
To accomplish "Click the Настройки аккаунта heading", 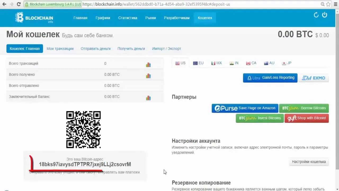I will pyautogui.click(x=196, y=141).
